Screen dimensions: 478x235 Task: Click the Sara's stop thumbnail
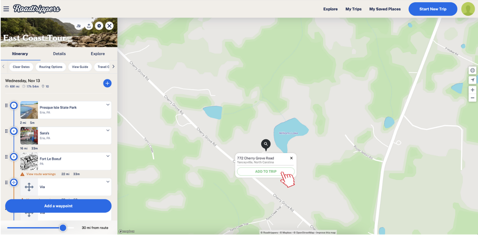[29, 135]
